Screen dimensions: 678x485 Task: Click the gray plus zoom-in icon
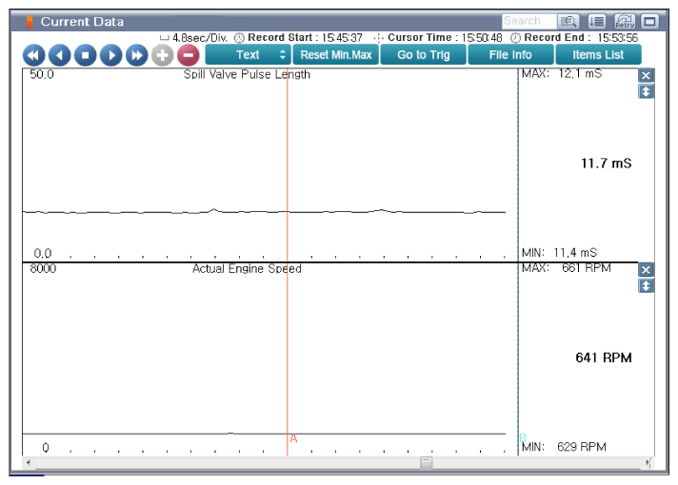coord(163,55)
